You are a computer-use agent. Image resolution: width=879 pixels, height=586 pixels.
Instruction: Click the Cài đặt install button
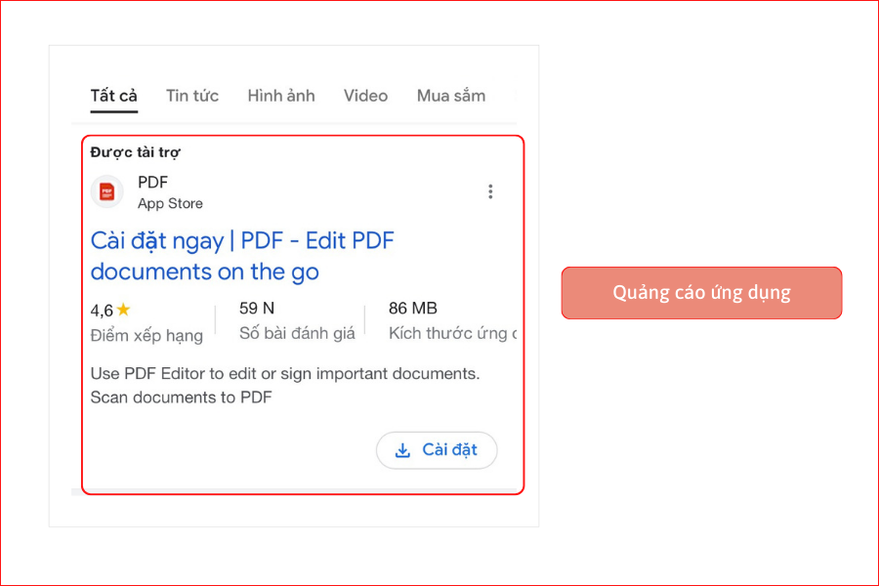[x=437, y=450]
